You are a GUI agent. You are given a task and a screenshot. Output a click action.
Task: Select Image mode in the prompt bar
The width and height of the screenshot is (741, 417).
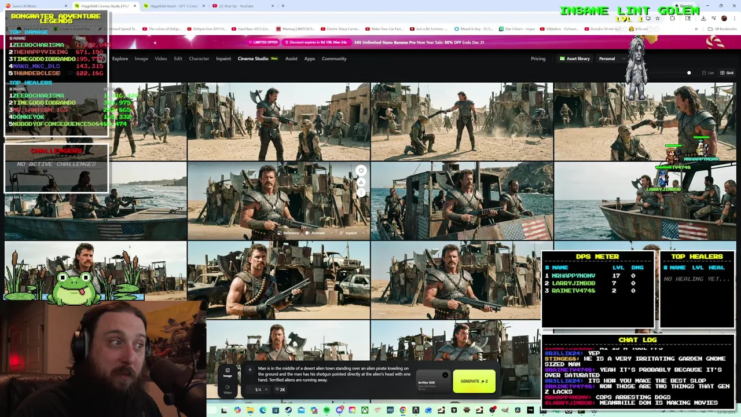pyautogui.click(x=228, y=372)
